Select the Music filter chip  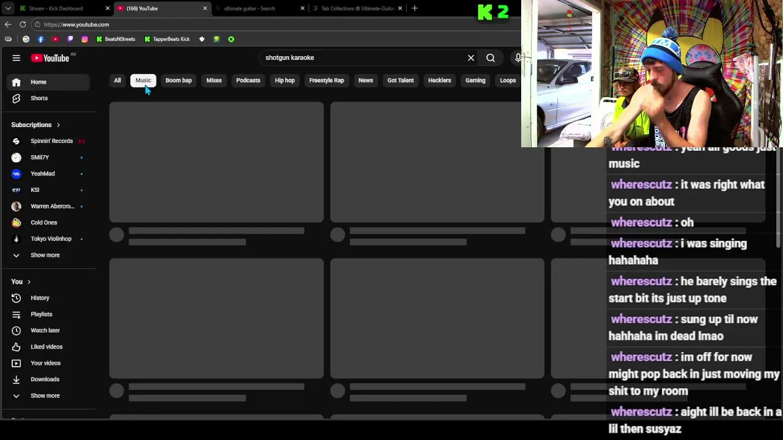pos(143,81)
